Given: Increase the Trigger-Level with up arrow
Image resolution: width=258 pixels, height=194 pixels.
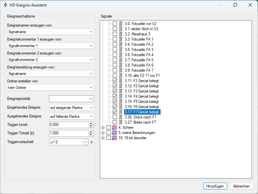Looking at the screenshot, I should [91, 123].
